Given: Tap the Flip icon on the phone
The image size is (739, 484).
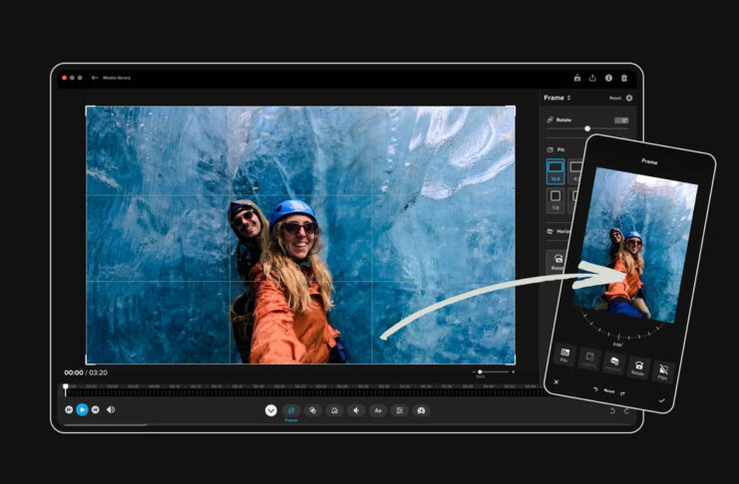Looking at the screenshot, I should (663, 371).
